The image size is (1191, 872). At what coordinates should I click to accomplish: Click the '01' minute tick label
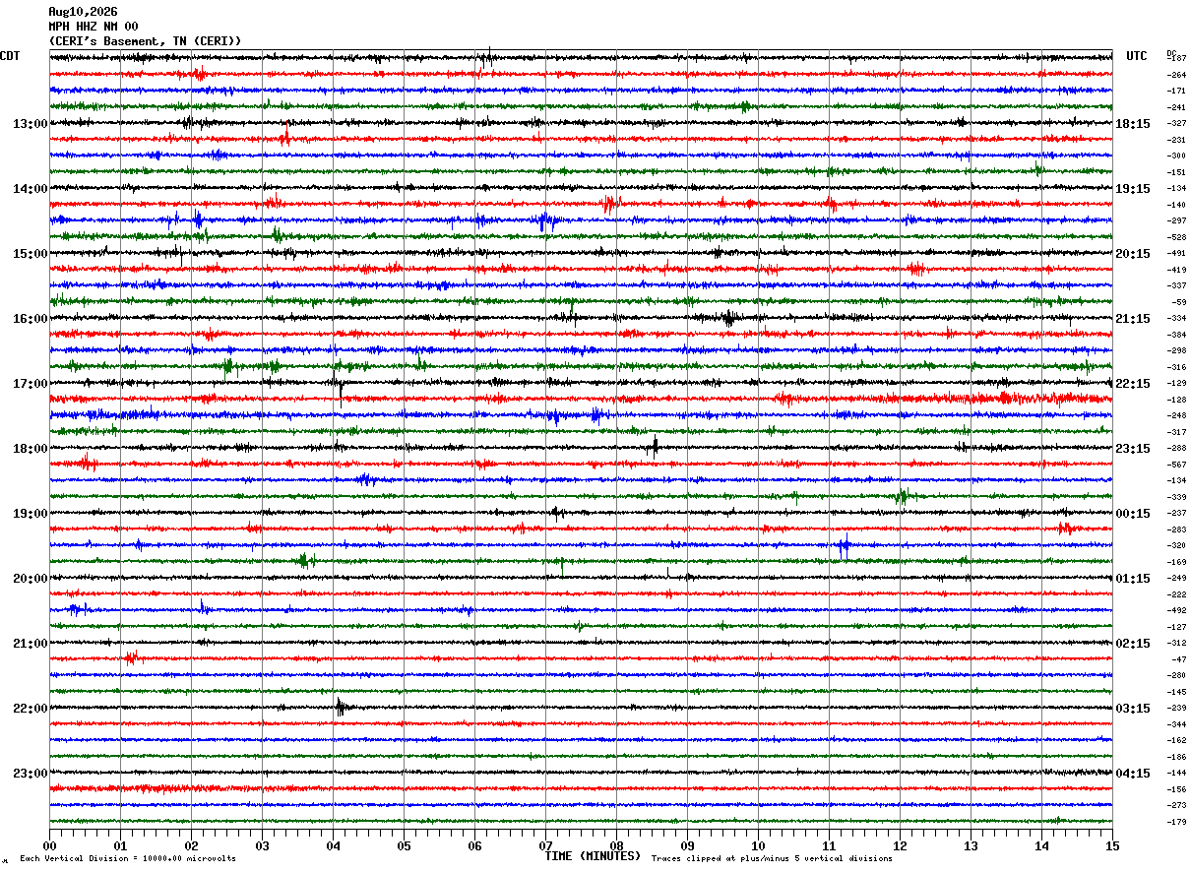pos(120,845)
